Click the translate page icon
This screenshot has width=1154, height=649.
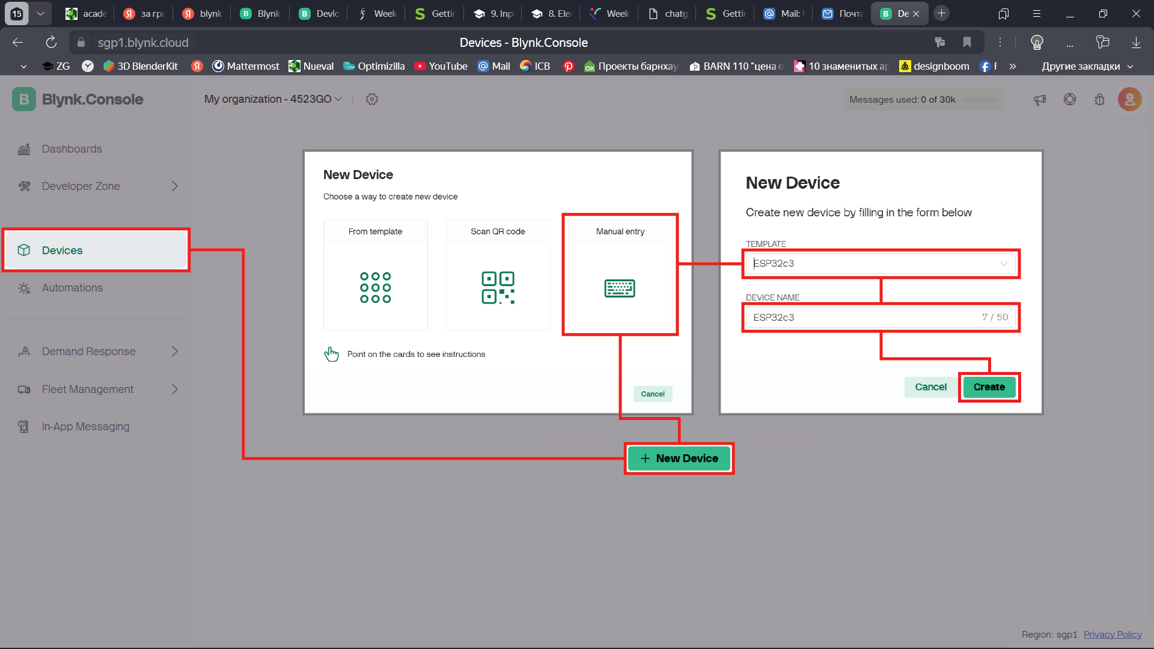tap(940, 42)
